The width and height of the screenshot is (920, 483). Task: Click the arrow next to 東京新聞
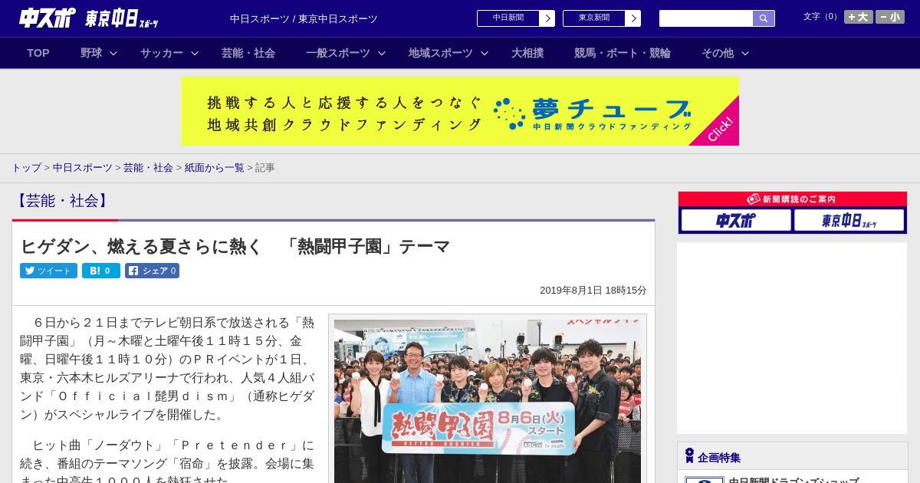click(x=633, y=18)
